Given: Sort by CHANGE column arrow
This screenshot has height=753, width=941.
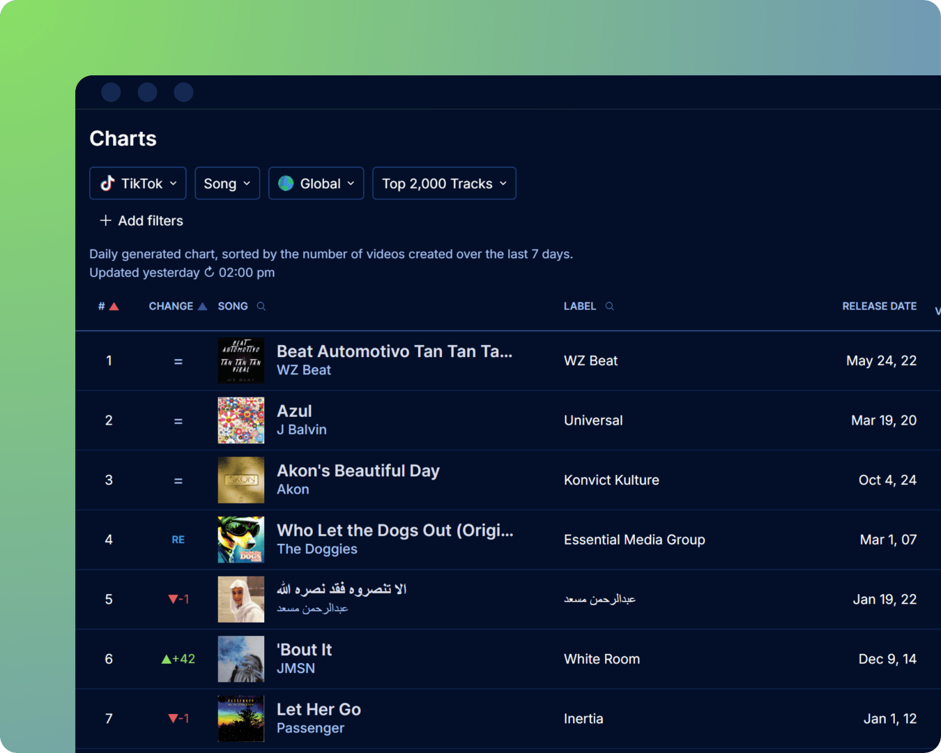Looking at the screenshot, I should (202, 307).
